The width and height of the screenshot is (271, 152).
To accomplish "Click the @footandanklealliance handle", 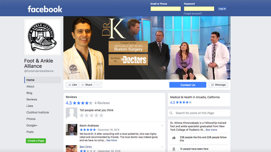I will pyautogui.click(x=39, y=71).
